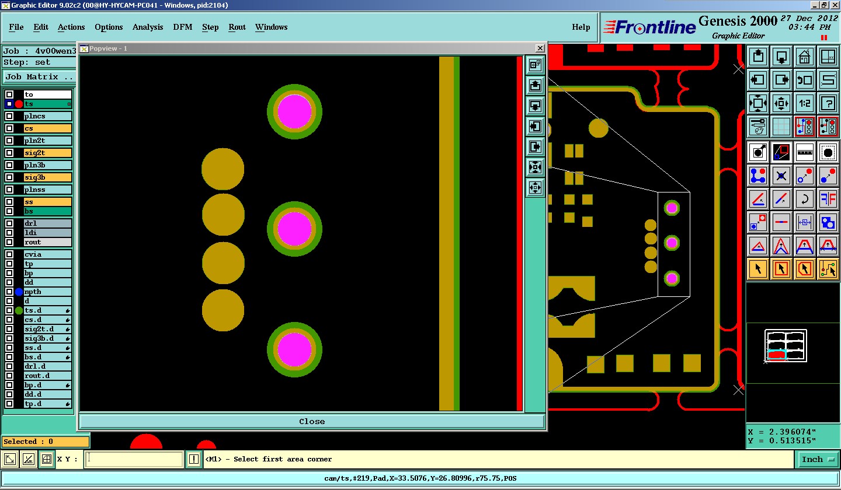Select the mirror F flip tool

coord(828,199)
